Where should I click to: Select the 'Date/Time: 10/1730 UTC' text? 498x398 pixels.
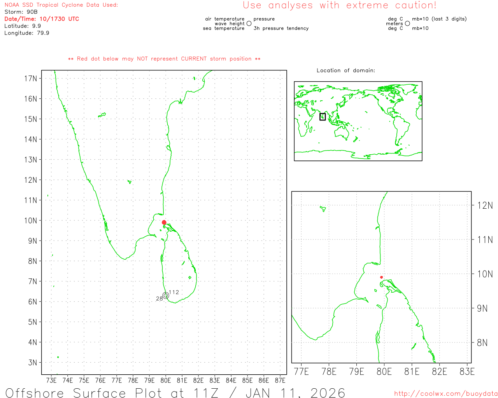coord(42,19)
